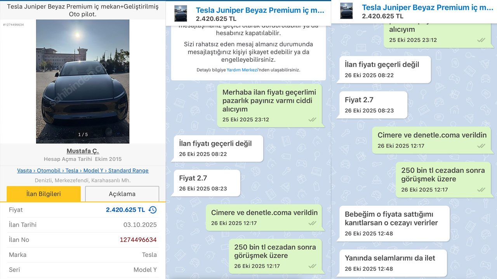Image resolution: width=497 pixels, height=279 pixels.
Task: Tap the car thumbnail in the right chat header
Action: 346,11
